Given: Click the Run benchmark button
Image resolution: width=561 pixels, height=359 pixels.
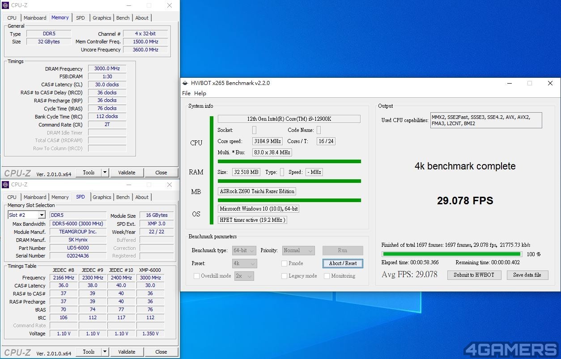Looking at the screenshot, I should click(x=343, y=250).
